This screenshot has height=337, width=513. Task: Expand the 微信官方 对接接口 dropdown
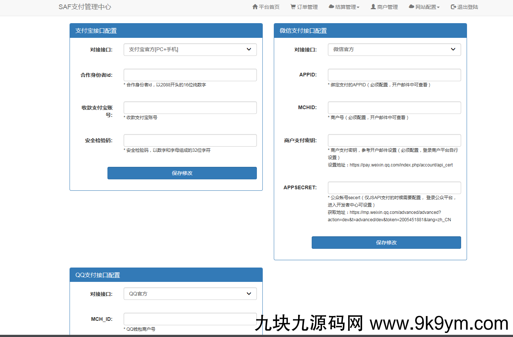coord(394,50)
